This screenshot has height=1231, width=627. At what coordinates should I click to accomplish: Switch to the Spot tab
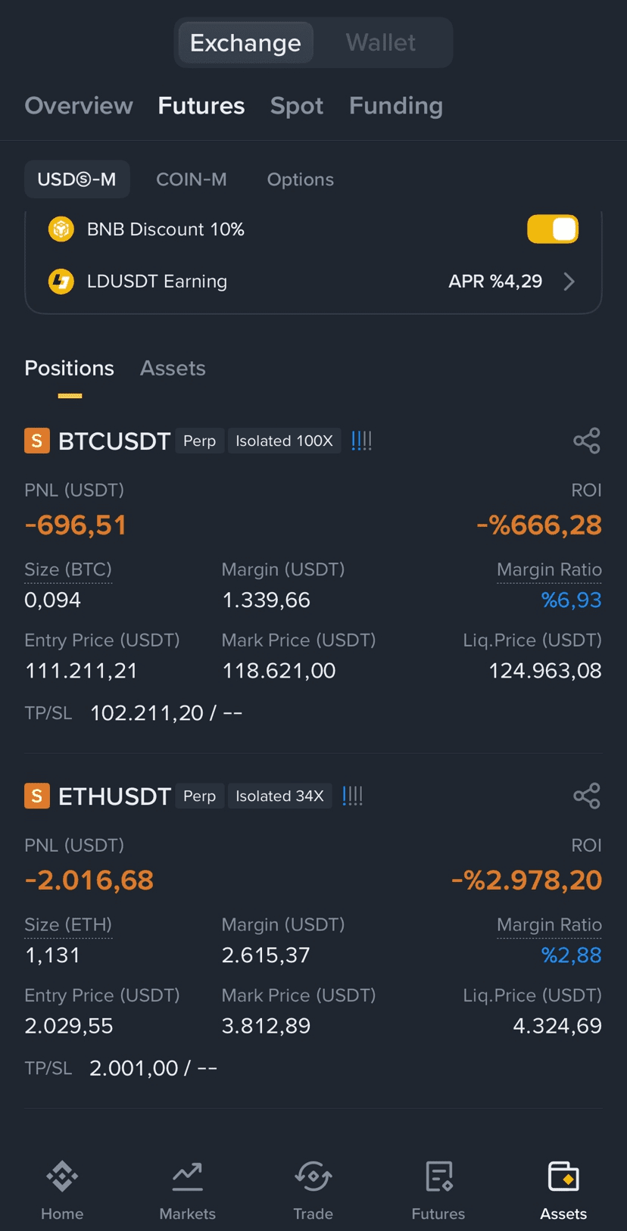[297, 106]
